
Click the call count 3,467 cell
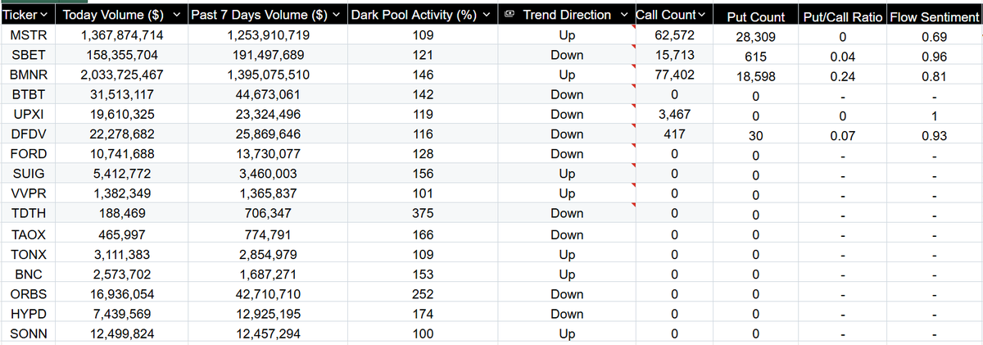pos(673,114)
